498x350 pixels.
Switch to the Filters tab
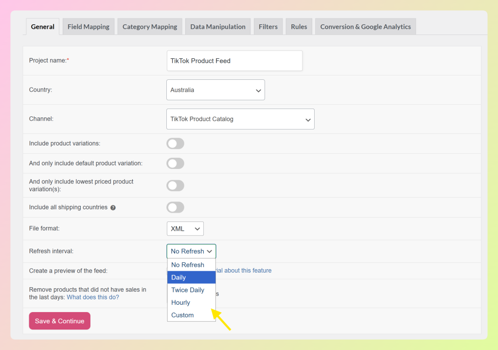268,26
